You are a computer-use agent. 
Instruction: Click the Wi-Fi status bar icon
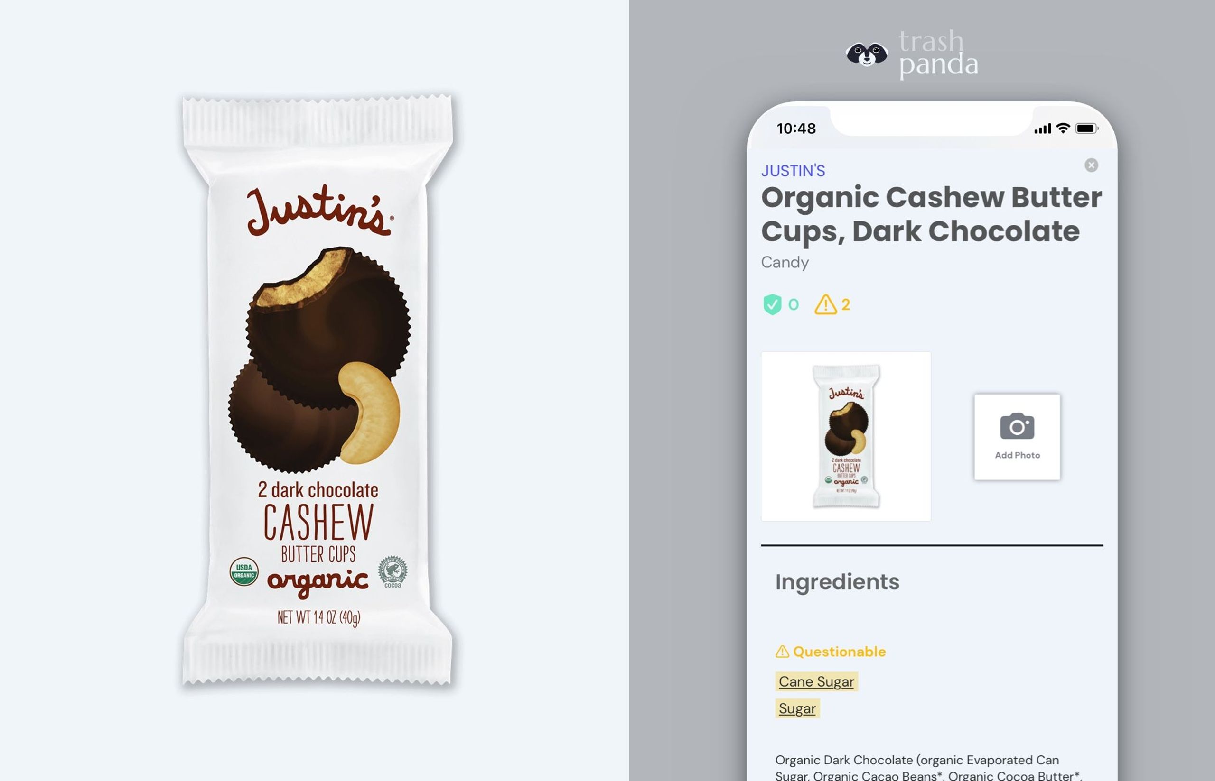(x=1063, y=129)
